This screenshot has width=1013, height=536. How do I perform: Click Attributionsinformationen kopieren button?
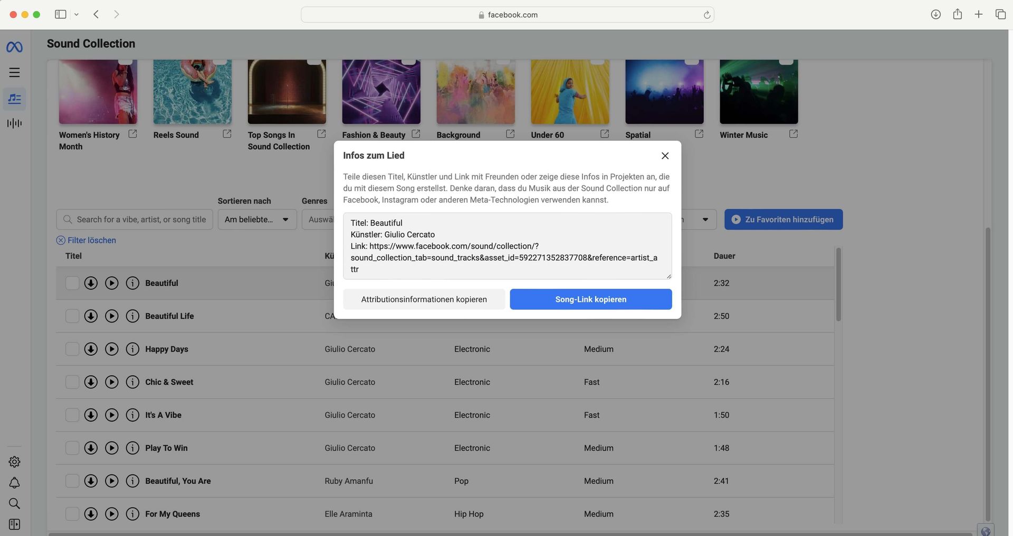coord(424,299)
